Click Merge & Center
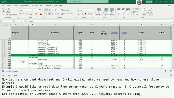The height and width of the screenshot is (98, 174). point(67,14)
